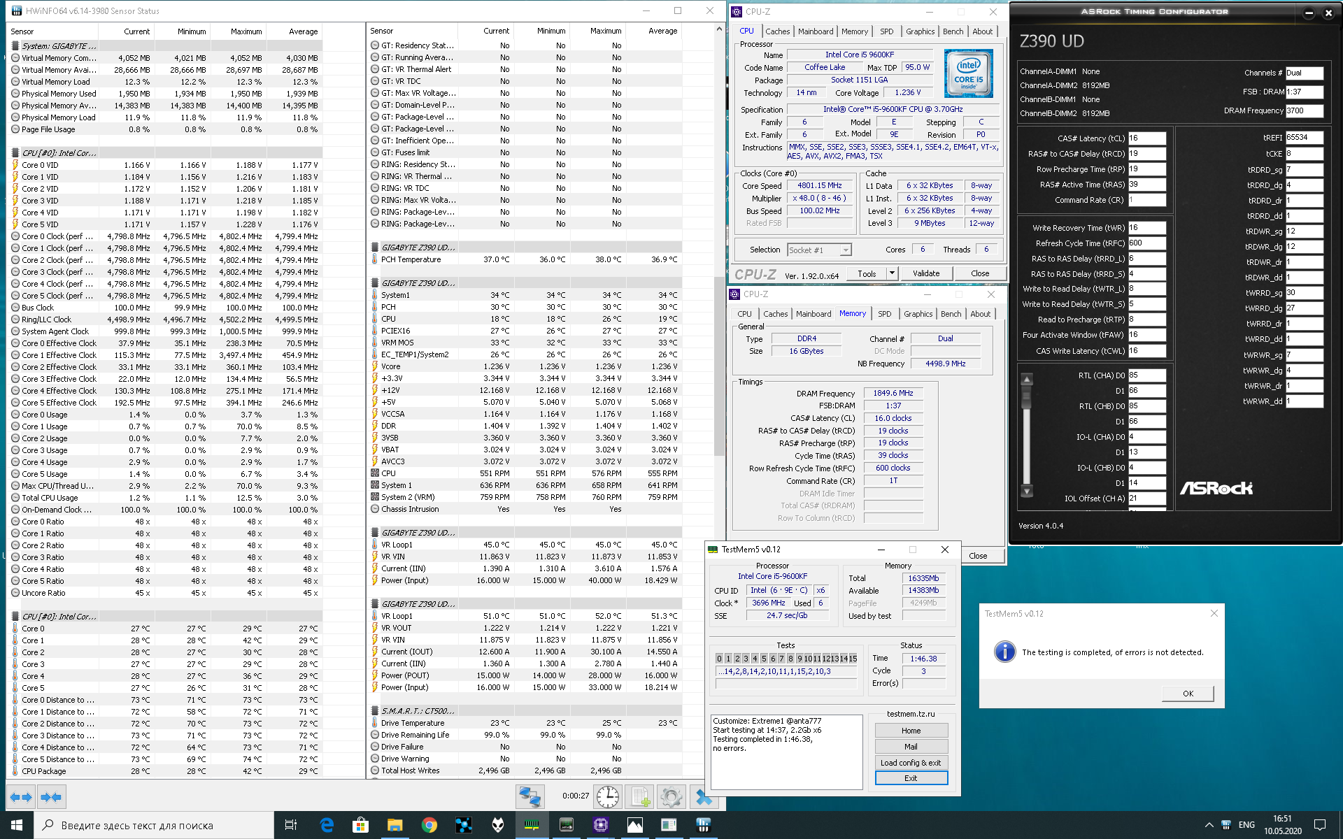The width and height of the screenshot is (1343, 839).
Task: Switch to the Mainboard tab in top CPU-Z
Action: click(x=816, y=31)
